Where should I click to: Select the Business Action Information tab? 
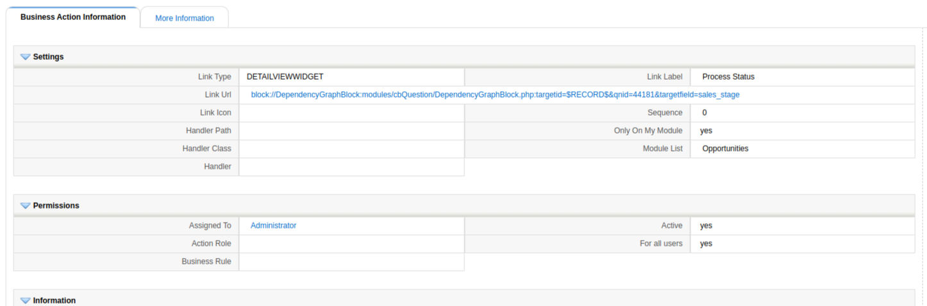pyautogui.click(x=73, y=17)
